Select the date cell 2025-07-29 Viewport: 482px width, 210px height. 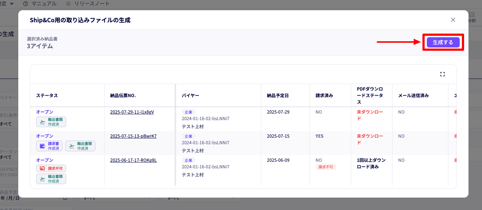coord(278,112)
